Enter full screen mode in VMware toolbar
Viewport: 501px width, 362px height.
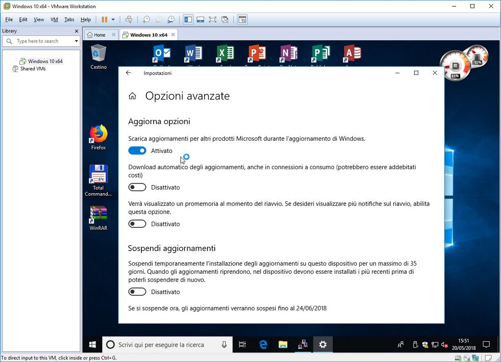tap(212, 19)
